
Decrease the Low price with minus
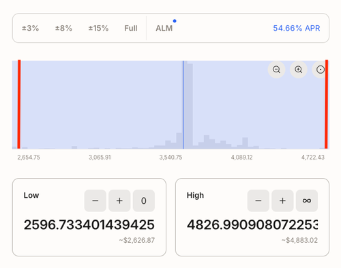[95, 200]
